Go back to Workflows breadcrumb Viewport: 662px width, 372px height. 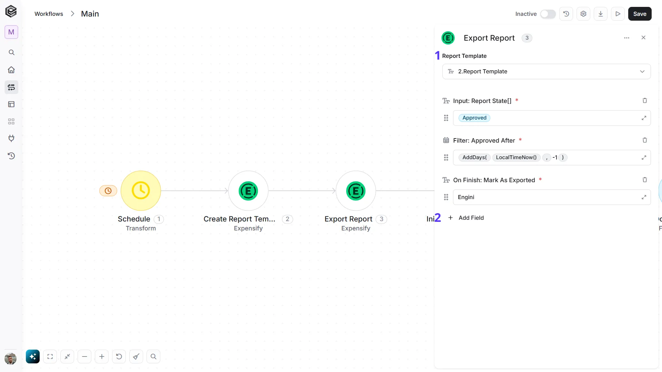coord(49,14)
